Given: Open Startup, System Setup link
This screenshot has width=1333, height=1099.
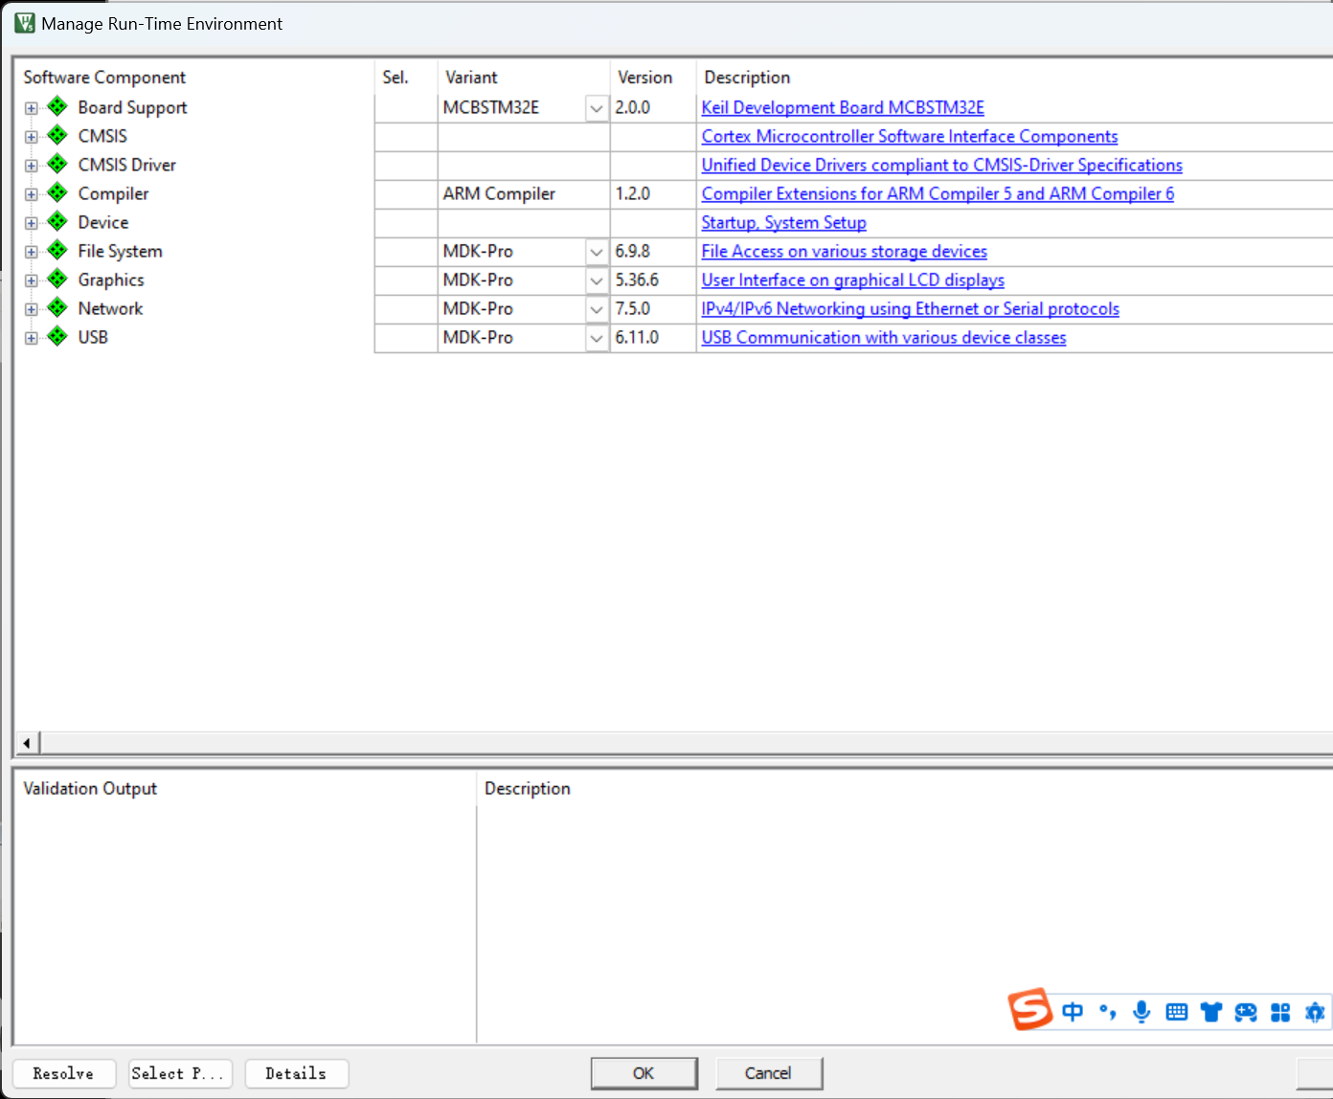Looking at the screenshot, I should coord(783,222).
